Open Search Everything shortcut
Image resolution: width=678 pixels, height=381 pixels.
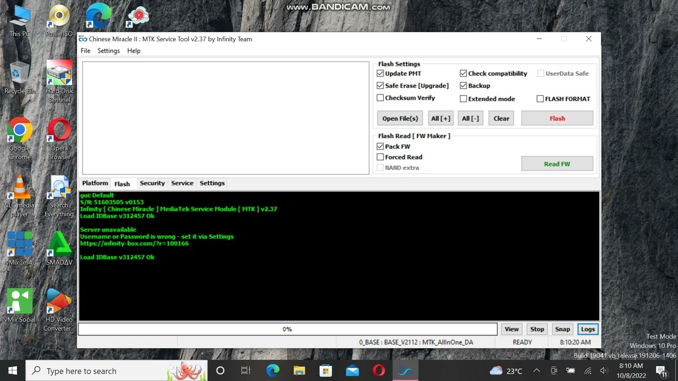tap(59, 196)
